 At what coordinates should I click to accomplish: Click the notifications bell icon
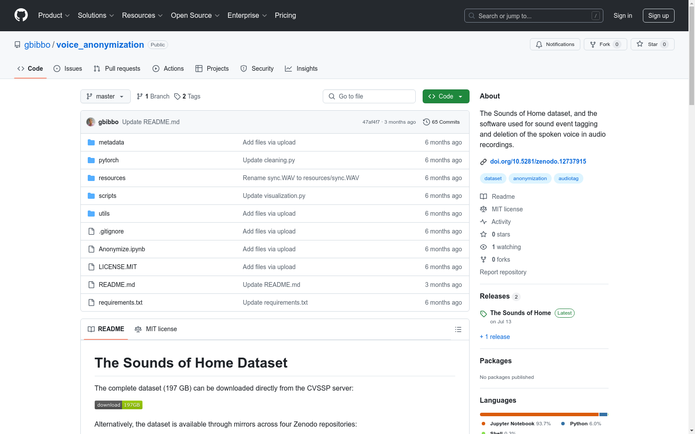(539, 44)
